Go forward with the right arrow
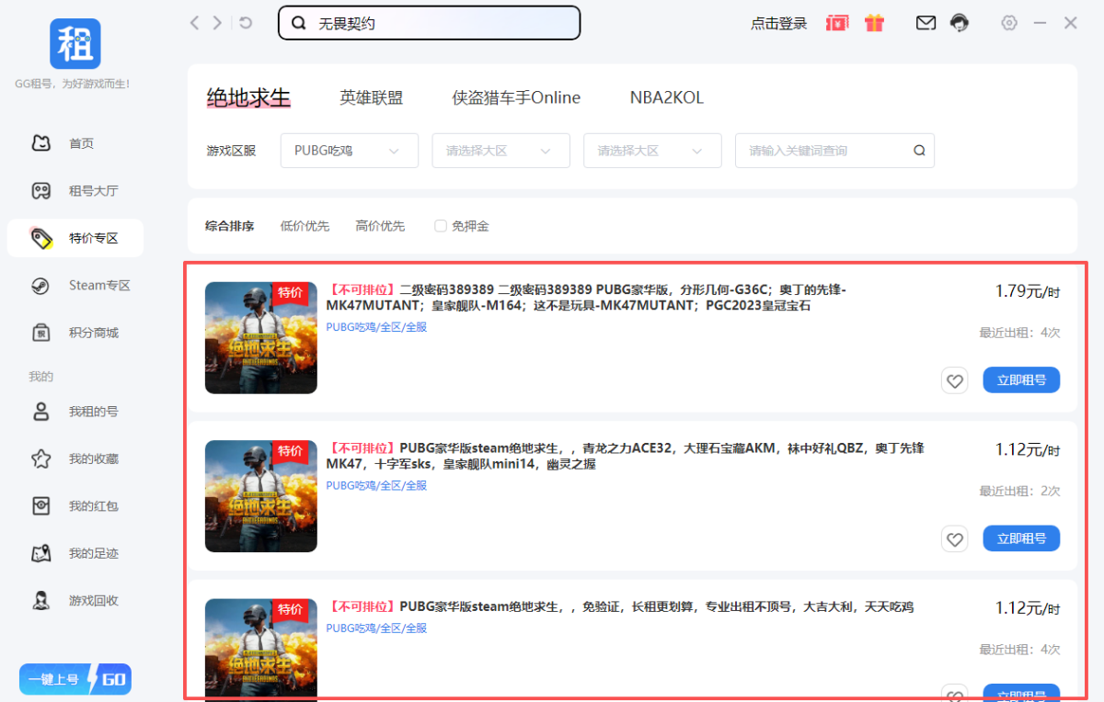Viewport: 1104px width, 702px height. [x=217, y=23]
